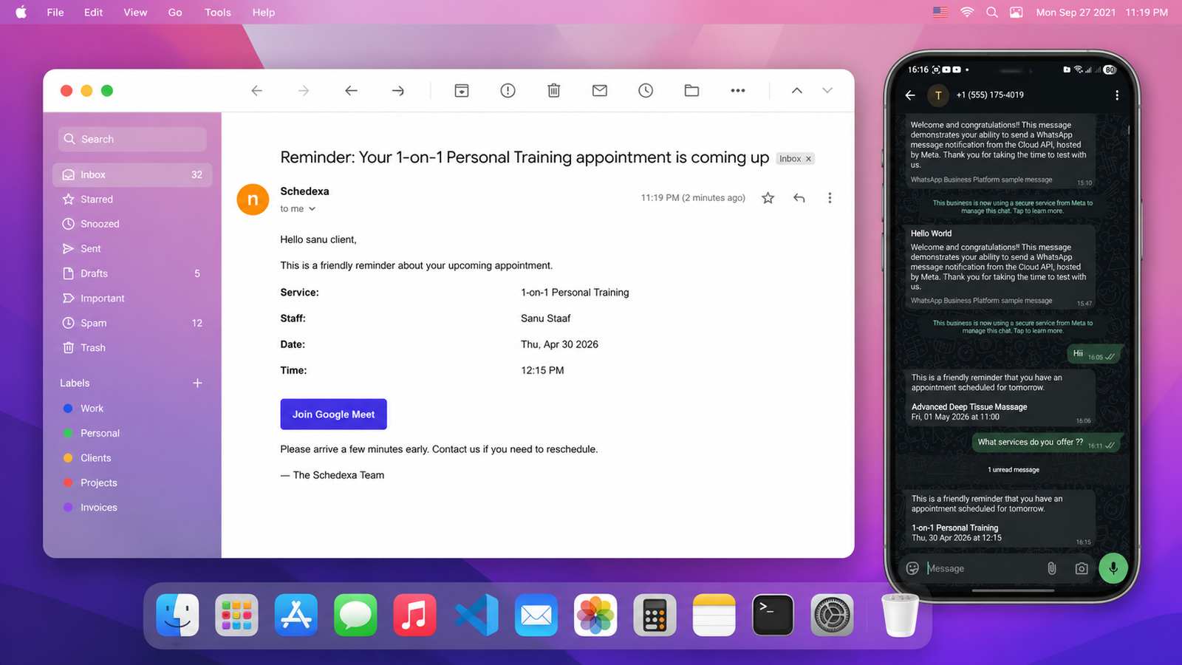The height and width of the screenshot is (665, 1182).
Task: Open the Inbox folder in the sidebar
Action: coord(132,175)
